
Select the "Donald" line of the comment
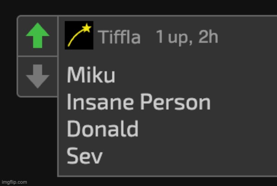pyautogui.click(x=103, y=129)
